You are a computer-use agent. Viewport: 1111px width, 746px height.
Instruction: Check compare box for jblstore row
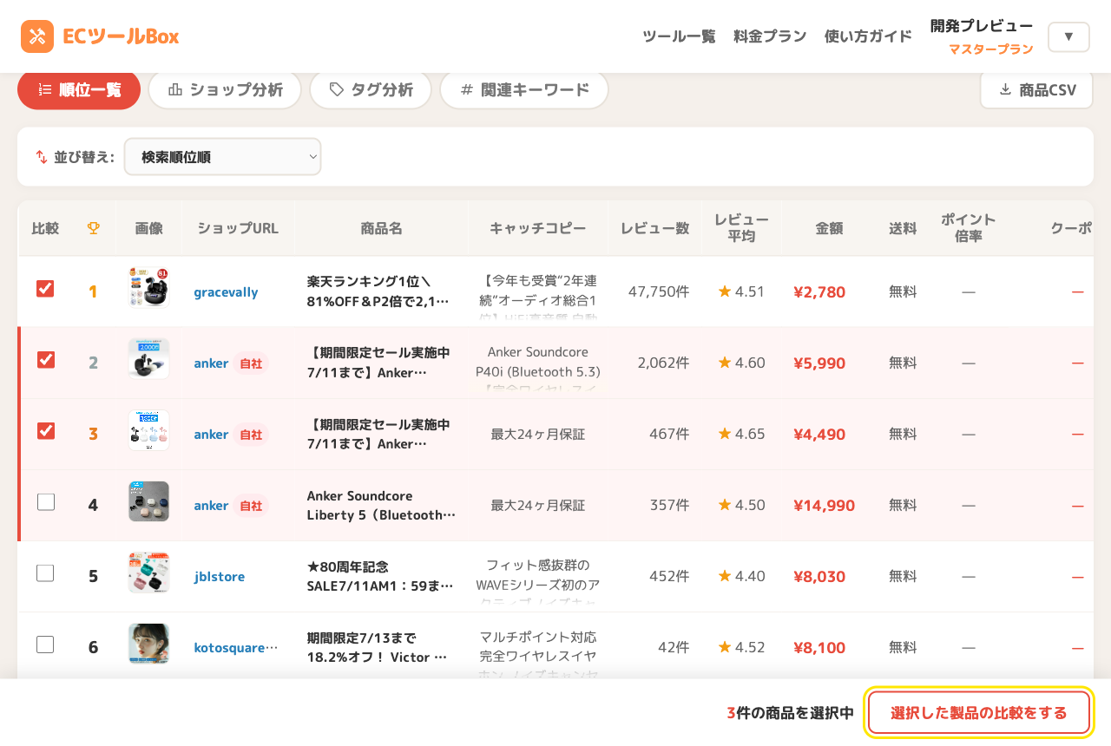[x=45, y=573]
